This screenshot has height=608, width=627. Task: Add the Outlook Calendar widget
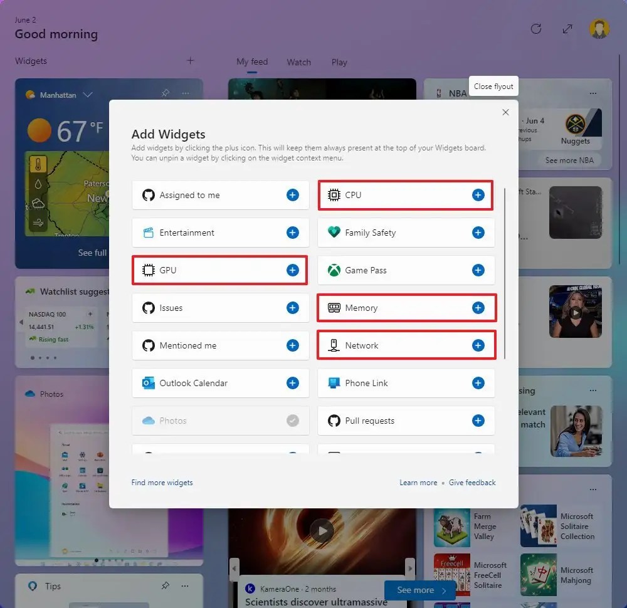(292, 383)
